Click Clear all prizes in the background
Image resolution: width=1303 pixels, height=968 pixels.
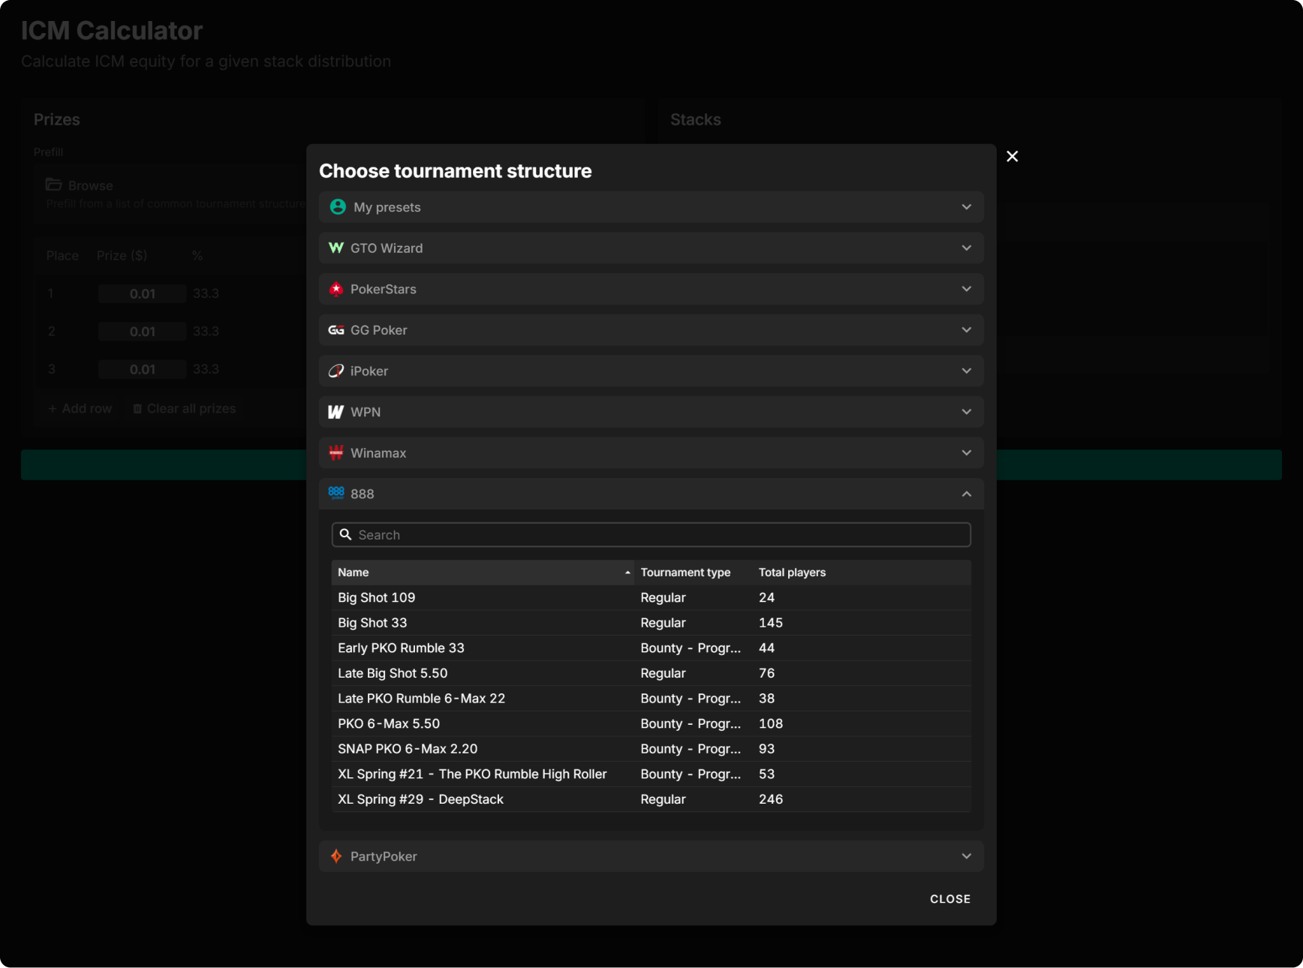pyautogui.click(x=185, y=408)
